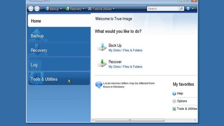The height and width of the screenshot is (126, 224).
Task: Click Tools & Utilities icon in favorites
Action: click(x=174, y=109)
